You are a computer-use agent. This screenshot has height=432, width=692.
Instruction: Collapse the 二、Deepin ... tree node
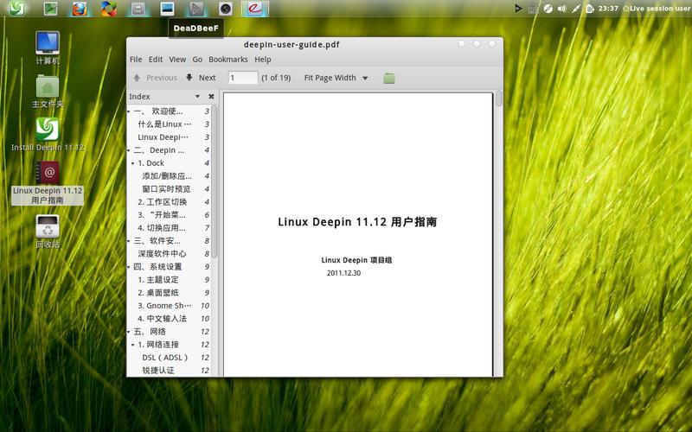(x=129, y=150)
